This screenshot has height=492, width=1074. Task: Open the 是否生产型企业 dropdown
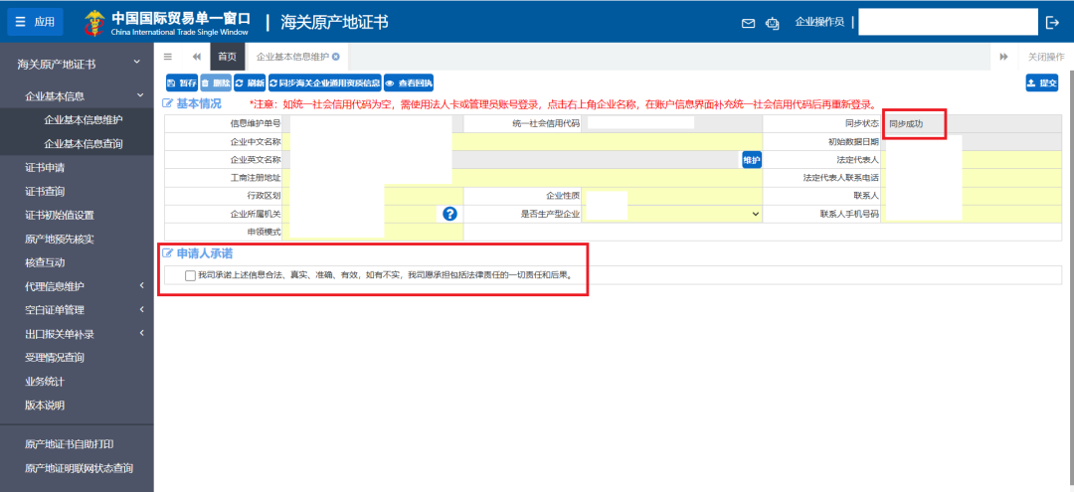tap(672, 214)
